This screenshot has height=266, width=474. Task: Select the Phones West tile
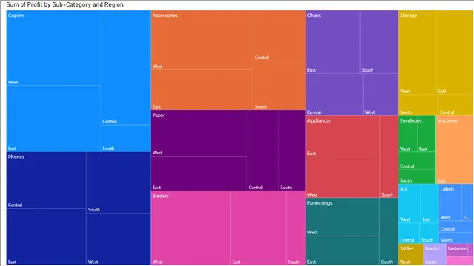tap(118, 239)
